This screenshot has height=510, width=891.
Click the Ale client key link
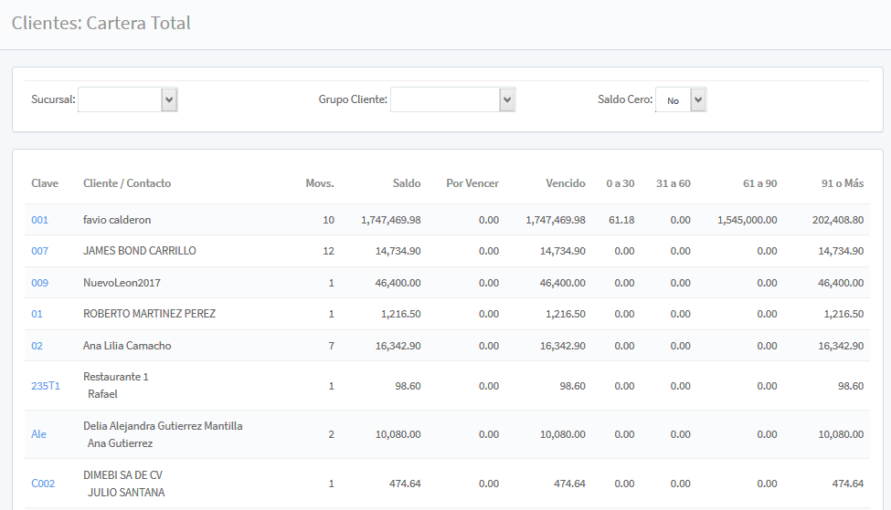click(38, 434)
